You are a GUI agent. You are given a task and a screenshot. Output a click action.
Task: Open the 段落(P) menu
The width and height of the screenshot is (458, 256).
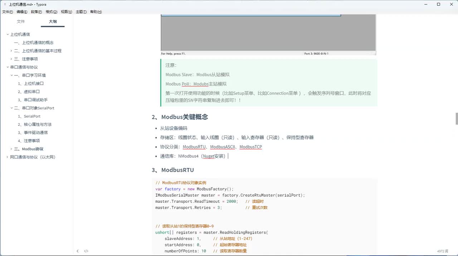(36, 12)
